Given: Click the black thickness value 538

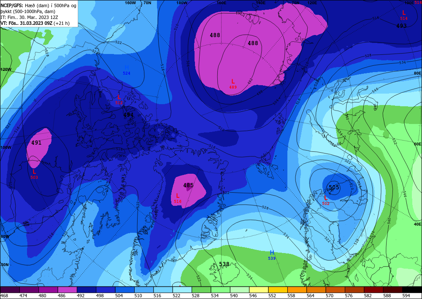Looking at the screenshot, I should pyautogui.click(x=224, y=264).
